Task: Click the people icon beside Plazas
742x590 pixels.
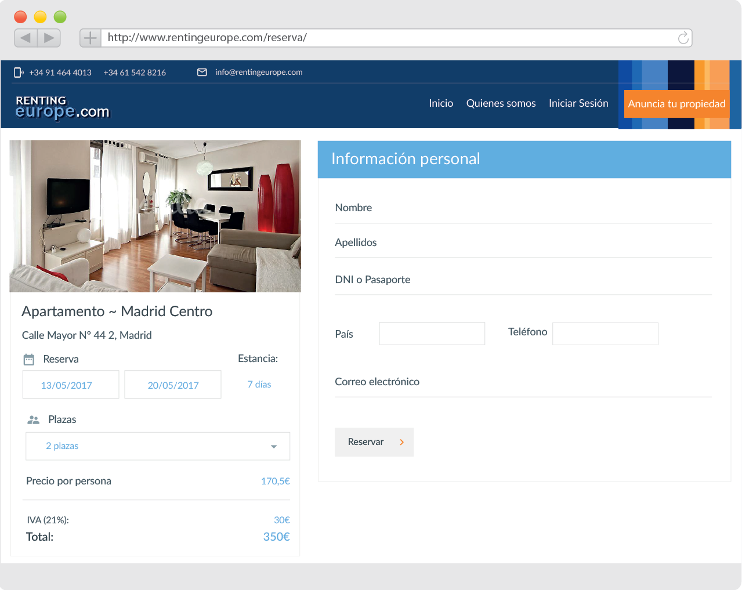Action: click(x=34, y=419)
